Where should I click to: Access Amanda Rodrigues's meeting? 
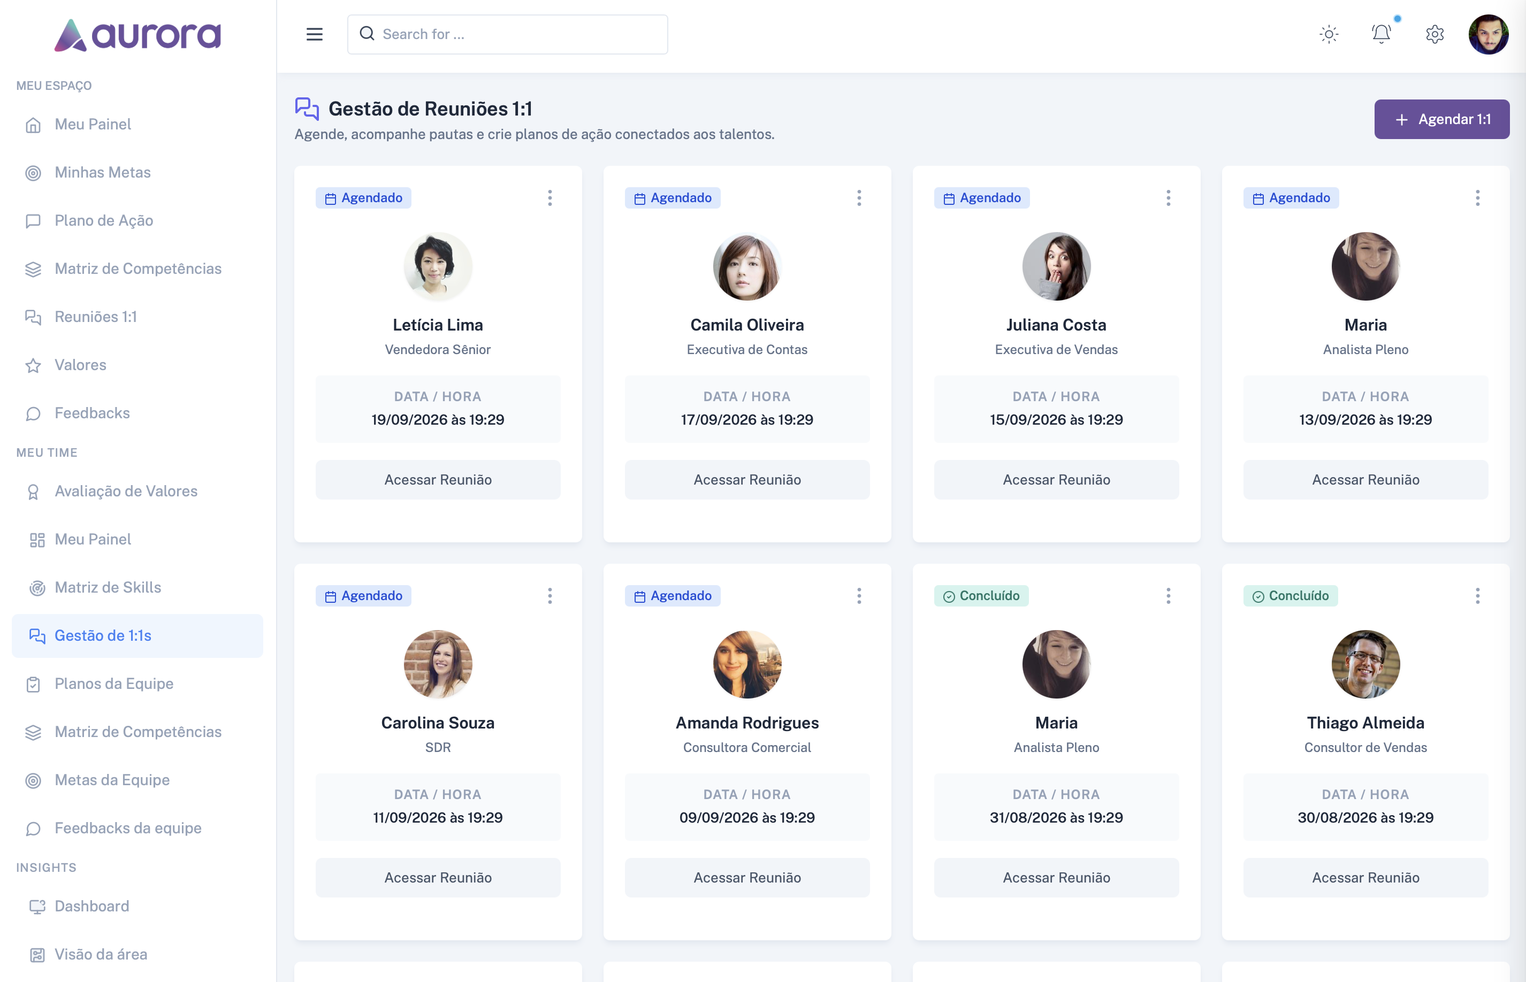[x=747, y=877]
